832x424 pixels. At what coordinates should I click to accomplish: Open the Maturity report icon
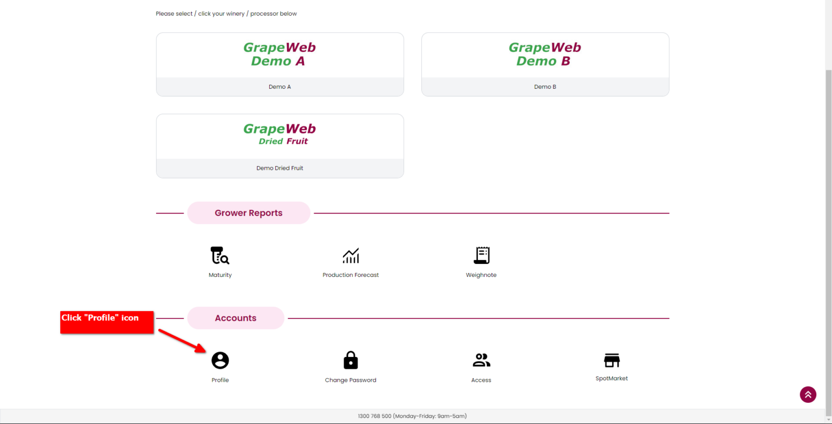click(220, 255)
